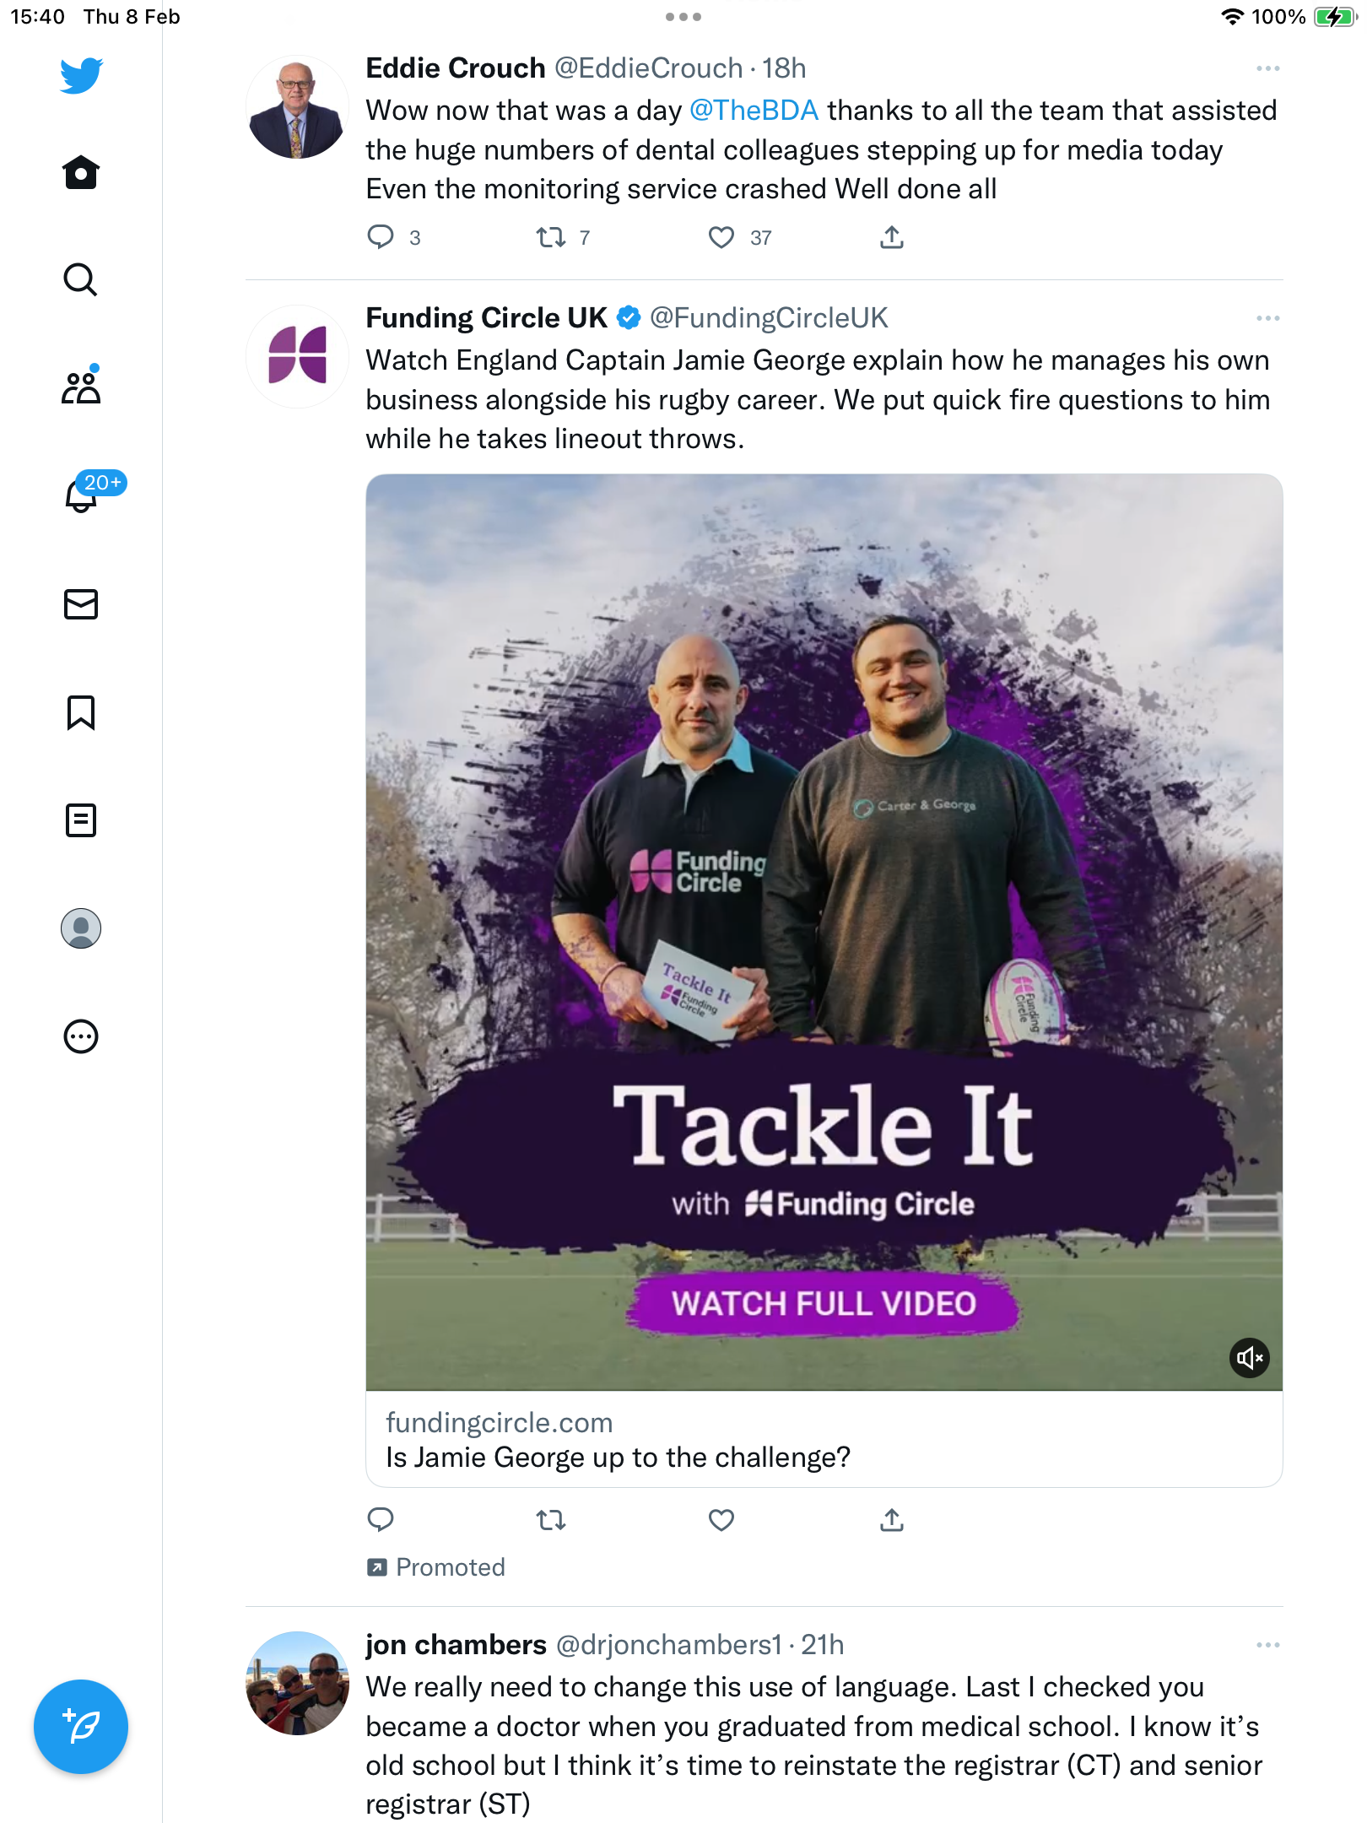The image size is (1367, 1823).
Task: Open Messages envelope icon
Action: point(81,604)
